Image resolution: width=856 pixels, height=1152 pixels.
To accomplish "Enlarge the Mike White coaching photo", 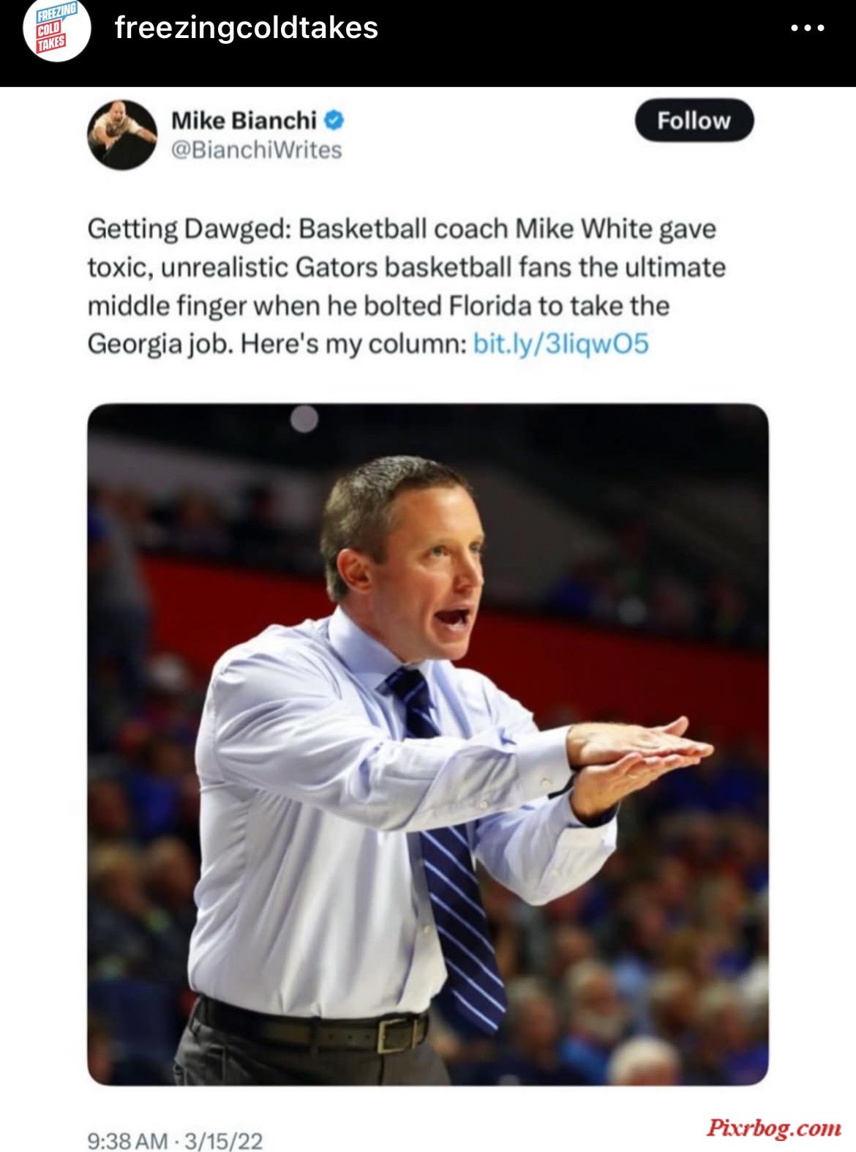I will (x=428, y=744).
